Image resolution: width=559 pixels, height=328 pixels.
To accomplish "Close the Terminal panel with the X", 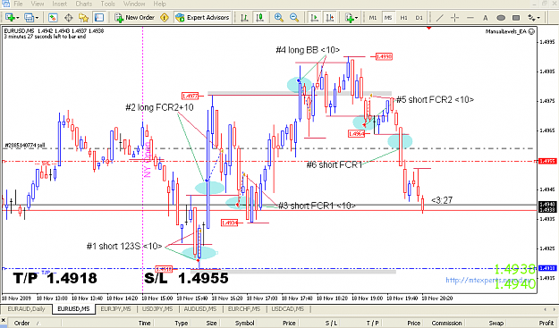I will 4,321.
